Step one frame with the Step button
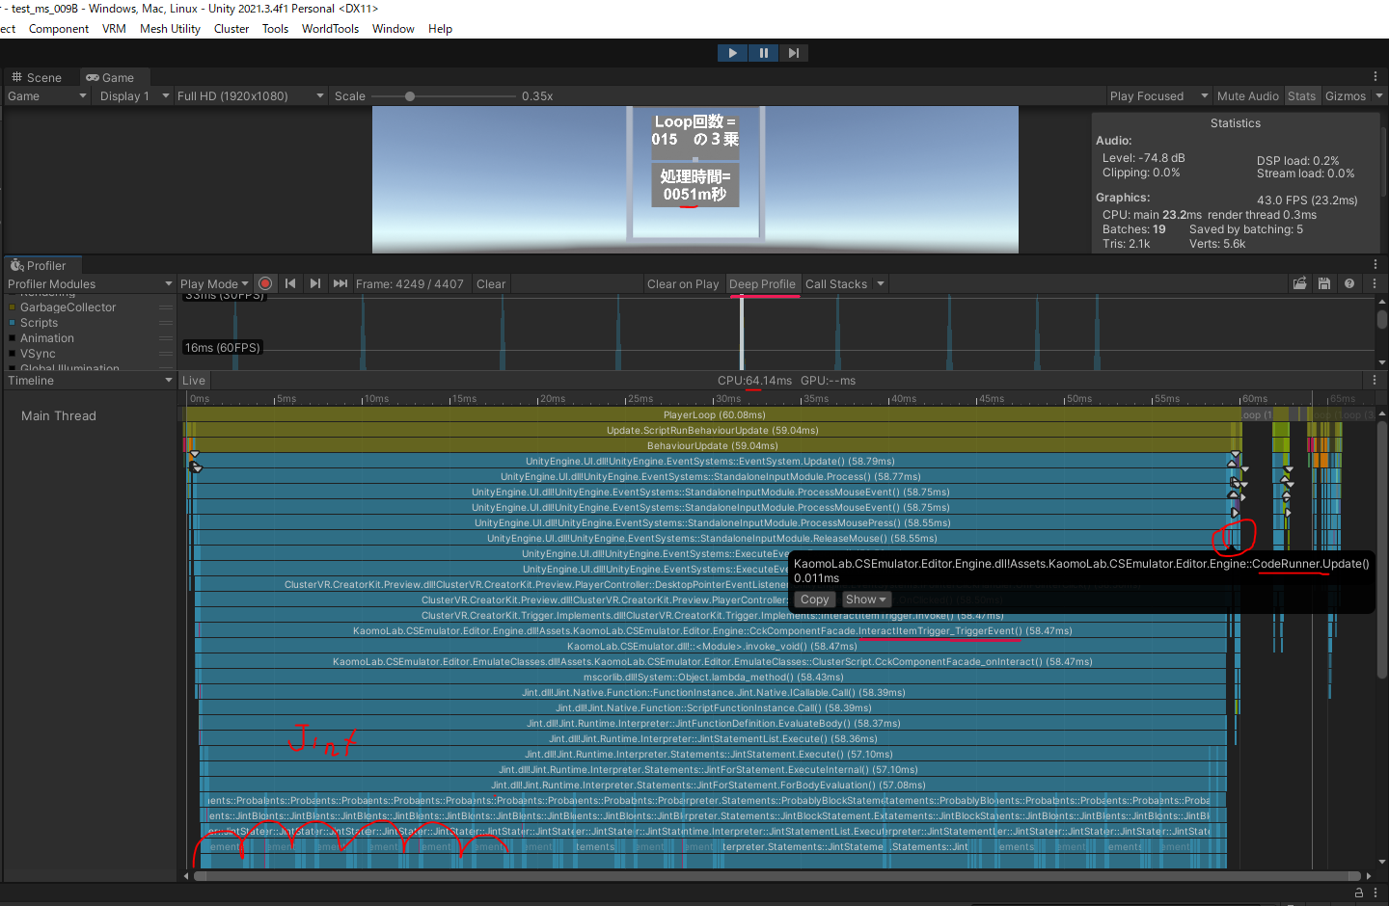 793,53
